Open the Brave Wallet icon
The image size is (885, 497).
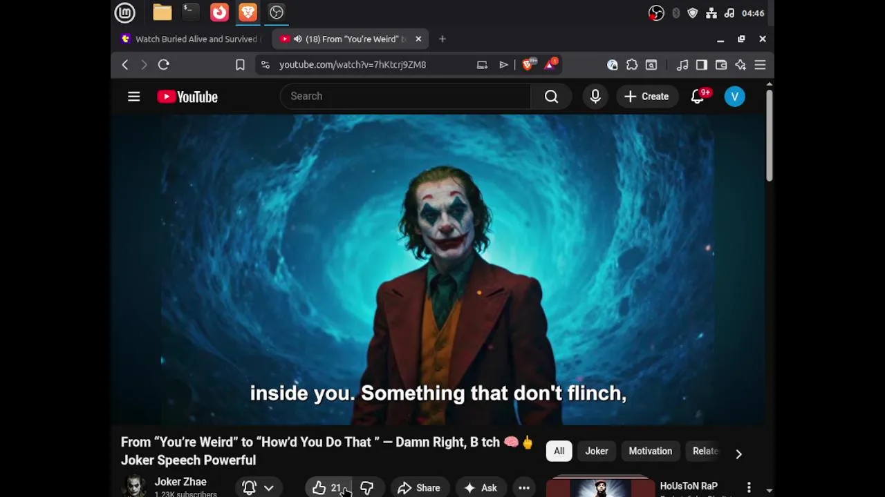point(721,65)
